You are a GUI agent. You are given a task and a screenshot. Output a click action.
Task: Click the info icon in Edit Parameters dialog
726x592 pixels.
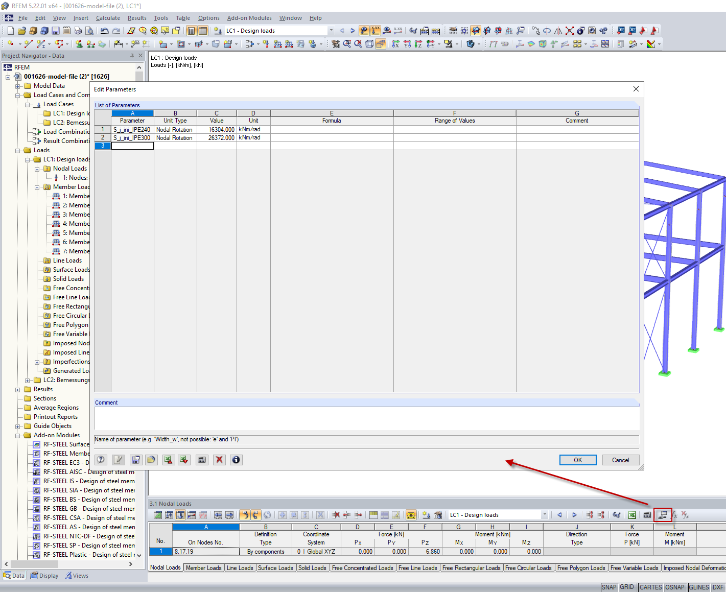point(236,460)
